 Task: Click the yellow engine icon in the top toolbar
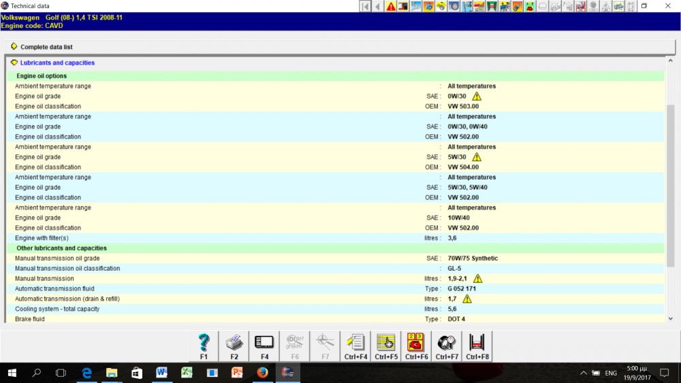tap(441, 6)
